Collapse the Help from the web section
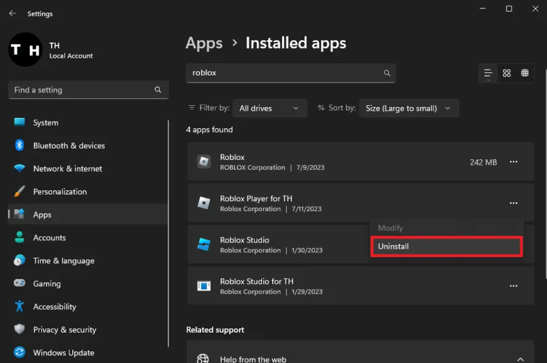 (520, 359)
